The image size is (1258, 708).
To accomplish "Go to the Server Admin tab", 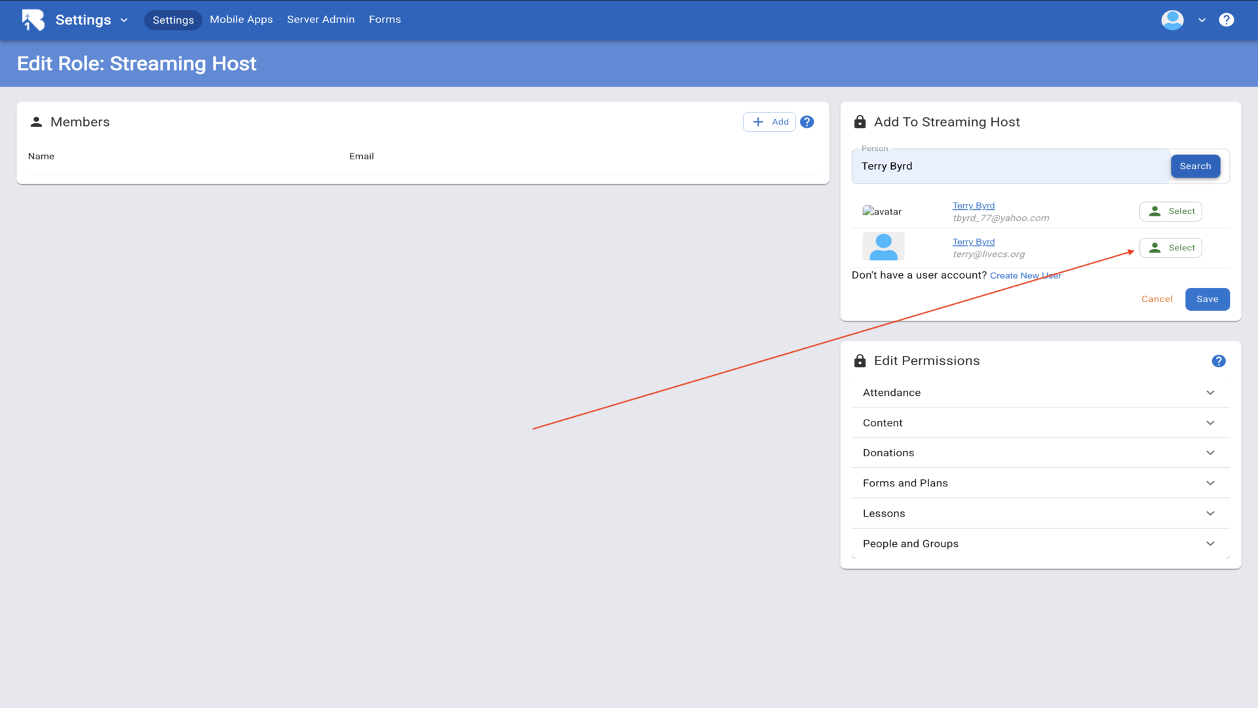I will (x=320, y=20).
